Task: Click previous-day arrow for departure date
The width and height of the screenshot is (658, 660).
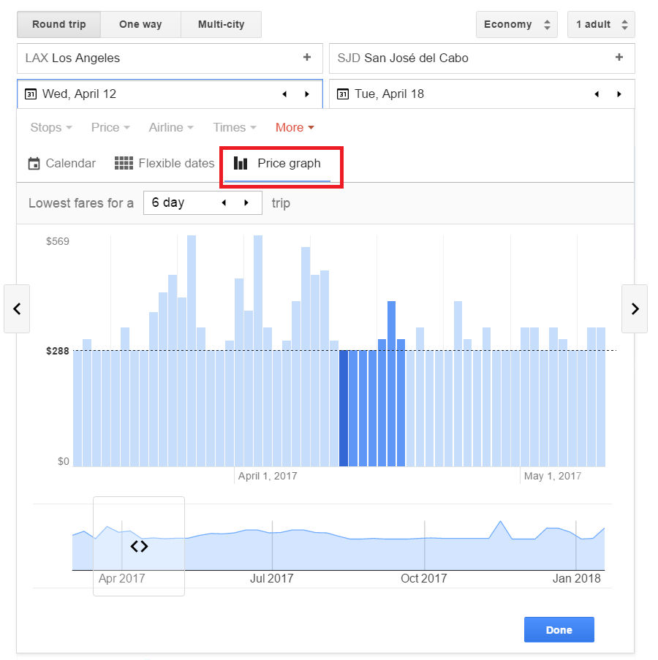Action: coord(284,94)
